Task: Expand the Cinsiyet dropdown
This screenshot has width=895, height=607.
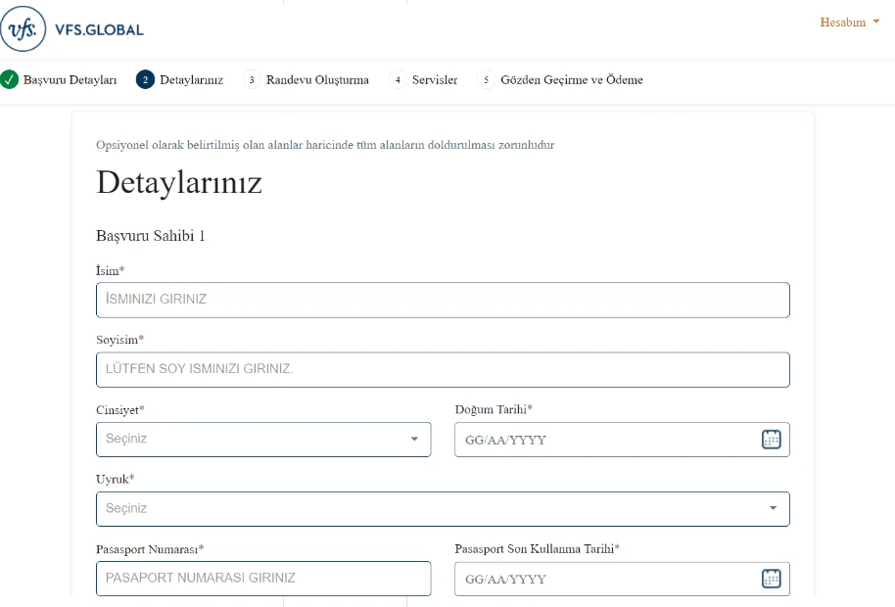Action: pyautogui.click(x=262, y=440)
